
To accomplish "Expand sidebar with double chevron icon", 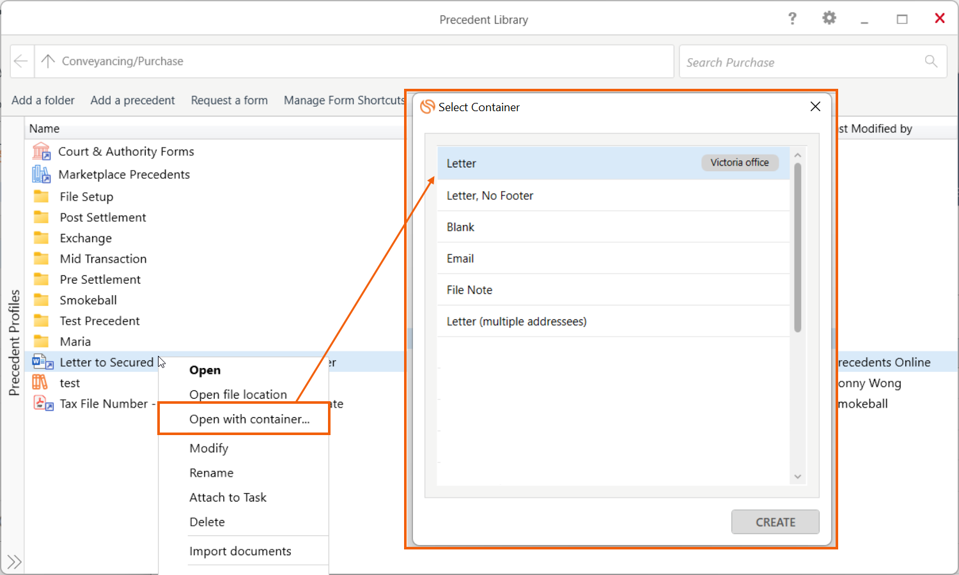I will (x=14, y=562).
